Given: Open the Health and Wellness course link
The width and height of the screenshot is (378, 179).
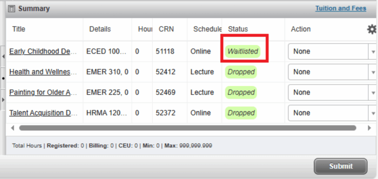Looking at the screenshot, I should click(43, 72).
